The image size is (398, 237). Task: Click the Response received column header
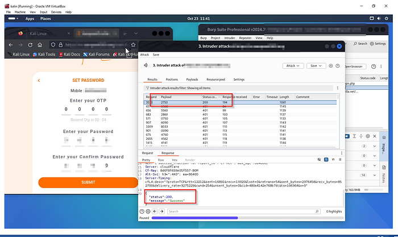237,97
